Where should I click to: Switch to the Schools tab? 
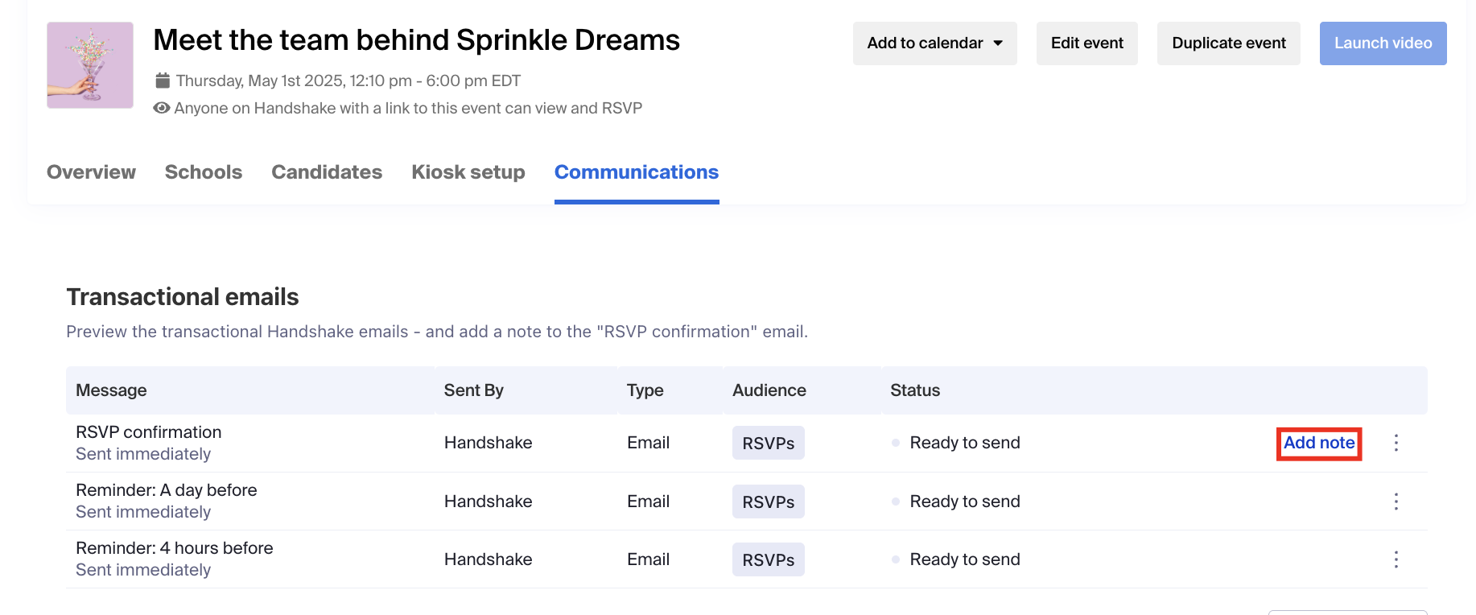(x=204, y=172)
